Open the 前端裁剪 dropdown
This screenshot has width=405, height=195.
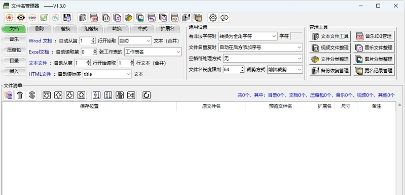(285, 69)
